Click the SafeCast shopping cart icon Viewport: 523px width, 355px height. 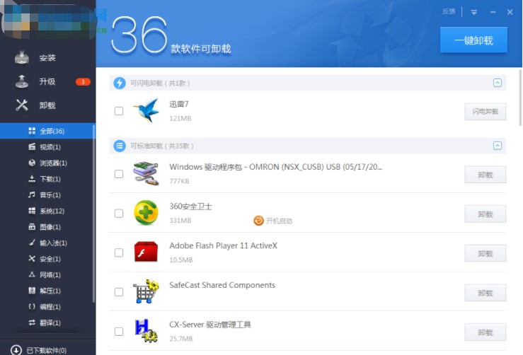pos(146,291)
